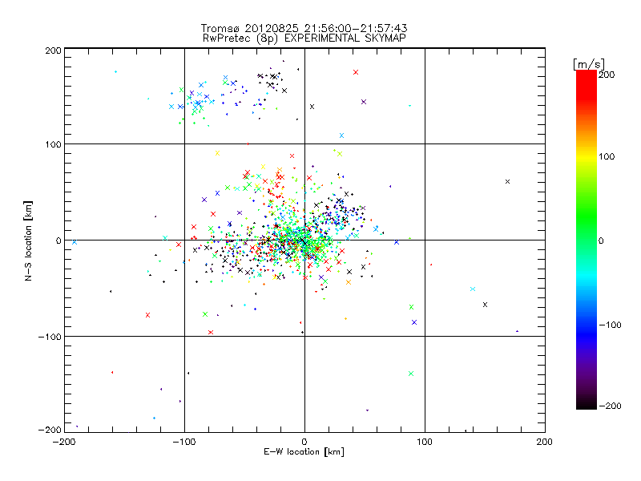641x481 pixels.
Task: Click the x-axis tick label 100
Action: [x=425, y=442]
